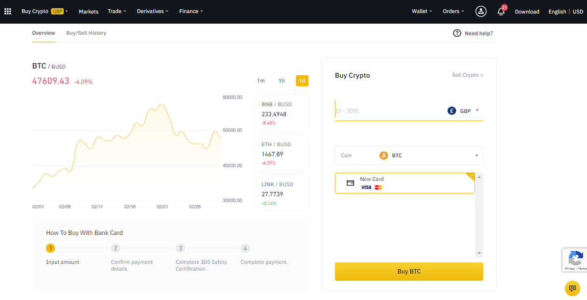Screen dimensions: 587x300
Task: Open the user account profile icon
Action: click(x=481, y=12)
